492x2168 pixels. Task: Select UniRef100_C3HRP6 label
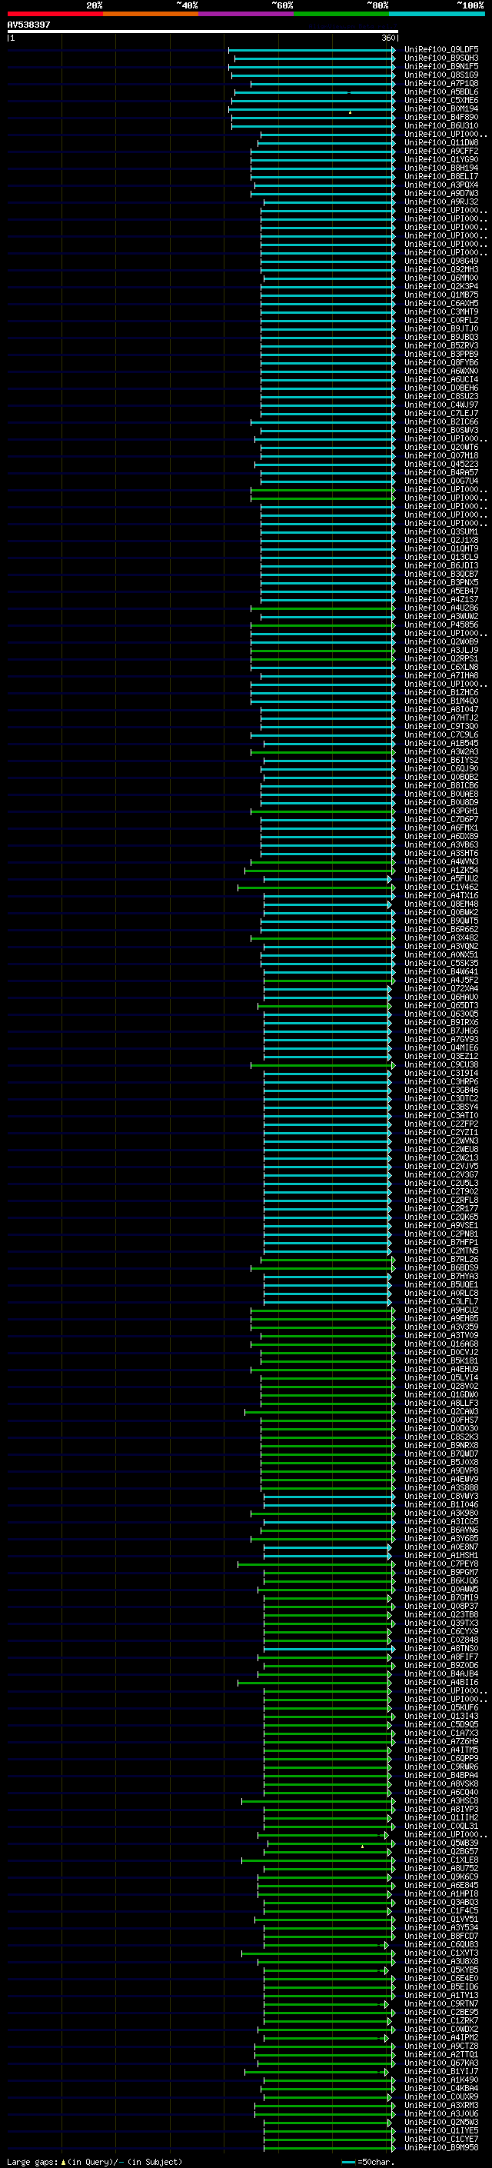pyautogui.click(x=440, y=1081)
